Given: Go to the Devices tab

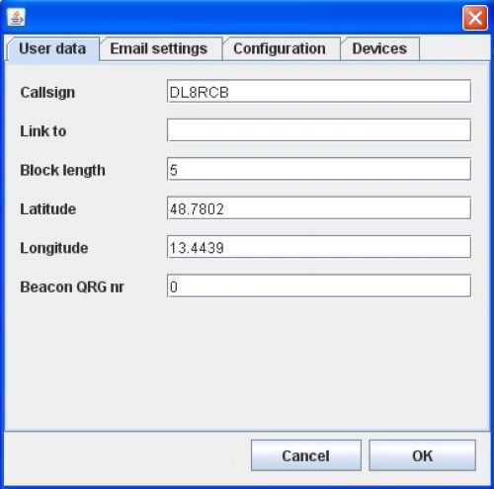Looking at the screenshot, I should (379, 49).
